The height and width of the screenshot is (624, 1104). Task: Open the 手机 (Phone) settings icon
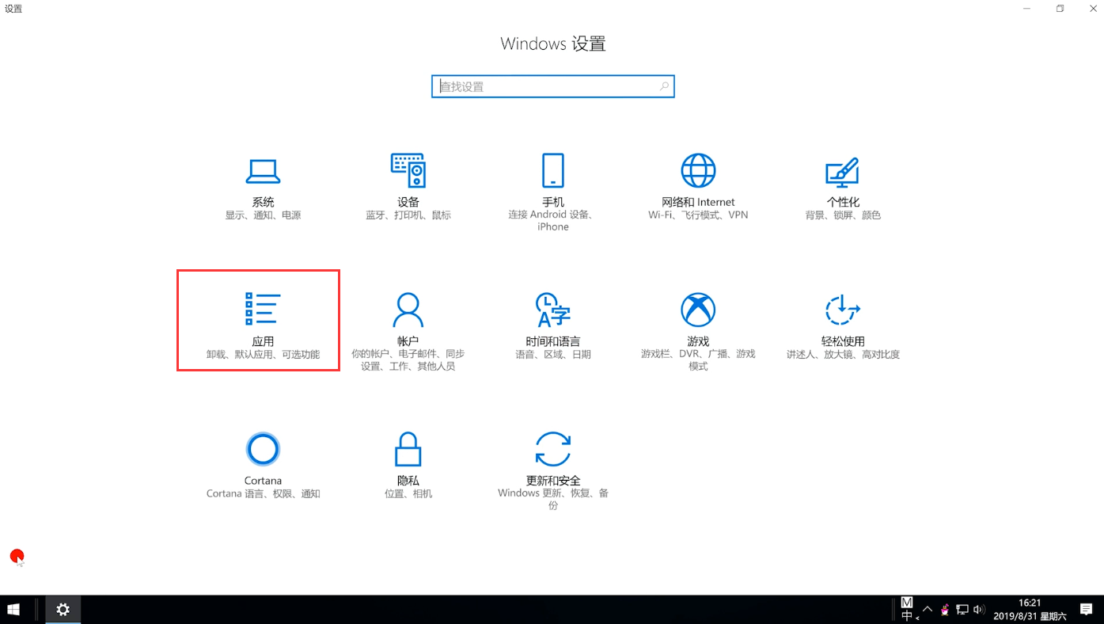tap(553, 170)
